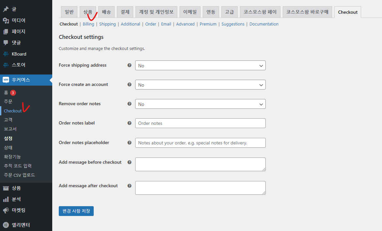The image size is (382, 231).
Task: Click the comment bubble icon beside 댓글
Action: (6, 43)
